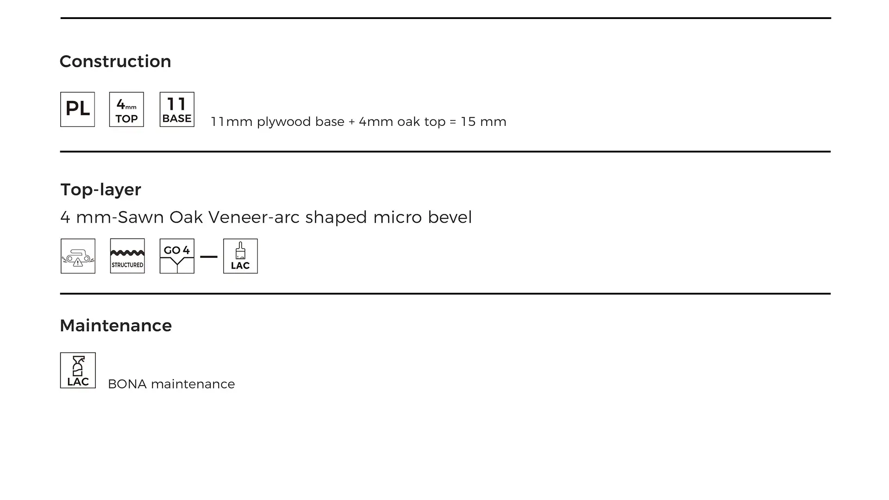Click the Maintenance section heading
Image resolution: width=889 pixels, height=500 pixels.
click(x=116, y=326)
